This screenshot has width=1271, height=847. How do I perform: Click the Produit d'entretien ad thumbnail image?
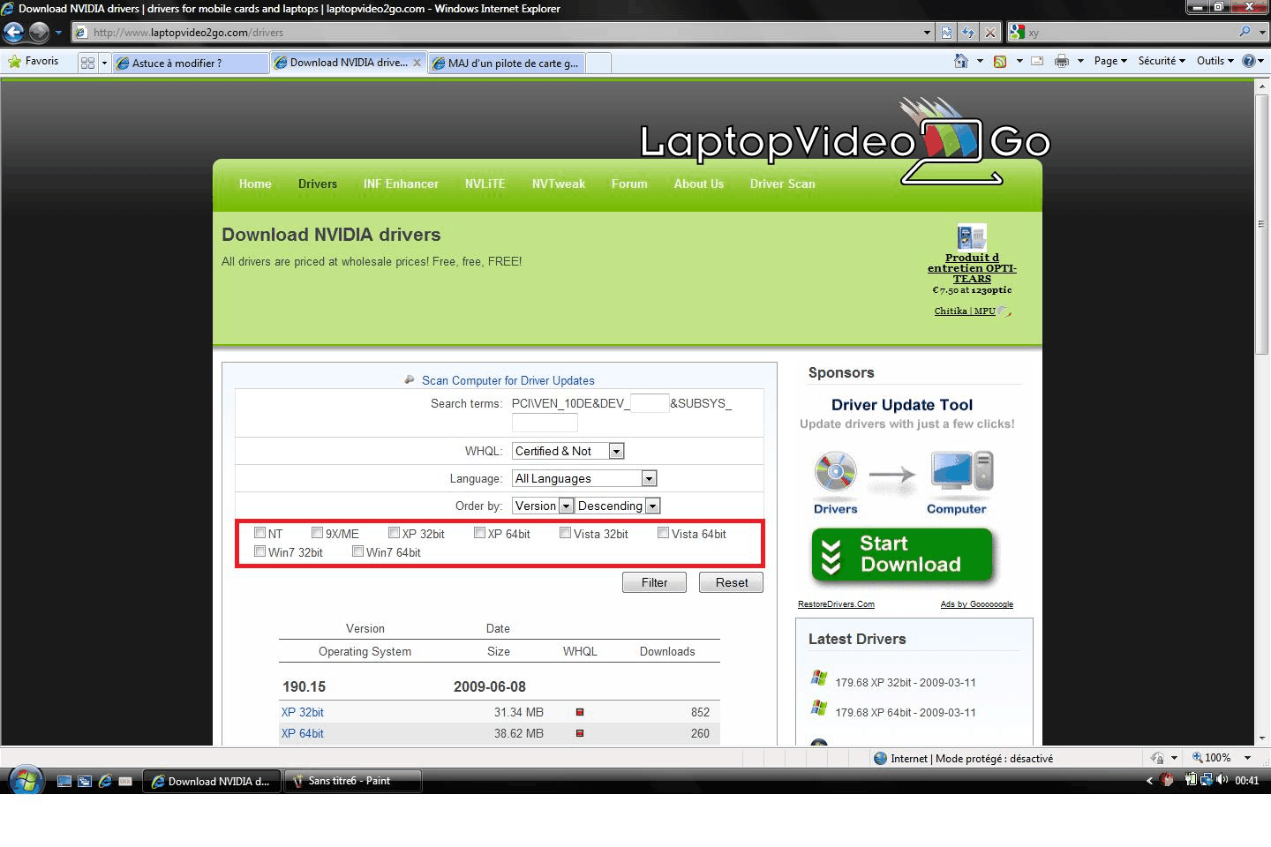[x=972, y=237]
